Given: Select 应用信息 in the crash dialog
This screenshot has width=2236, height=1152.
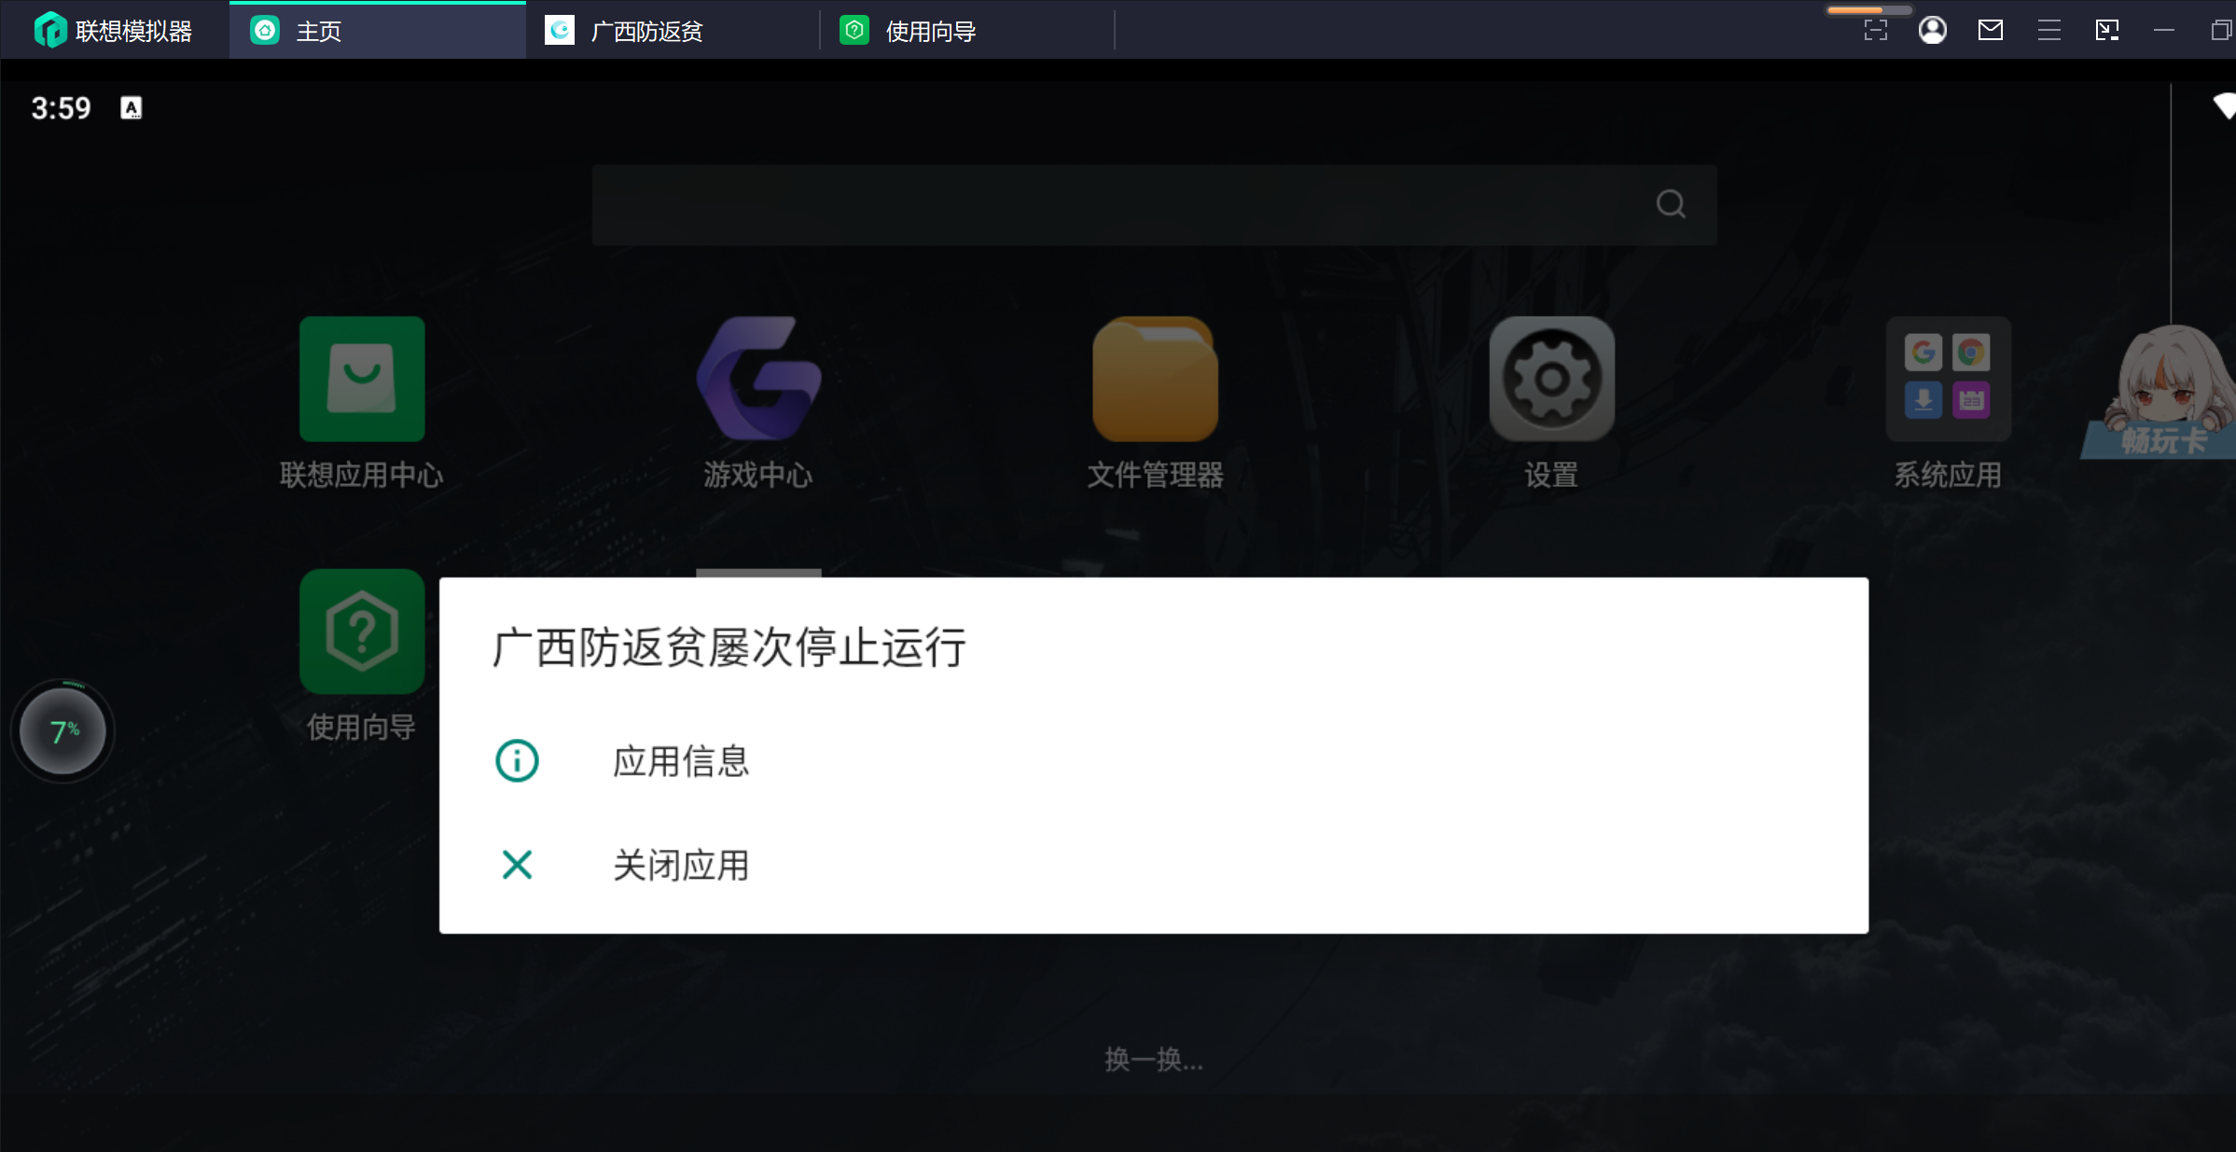Looking at the screenshot, I should (1154, 760).
